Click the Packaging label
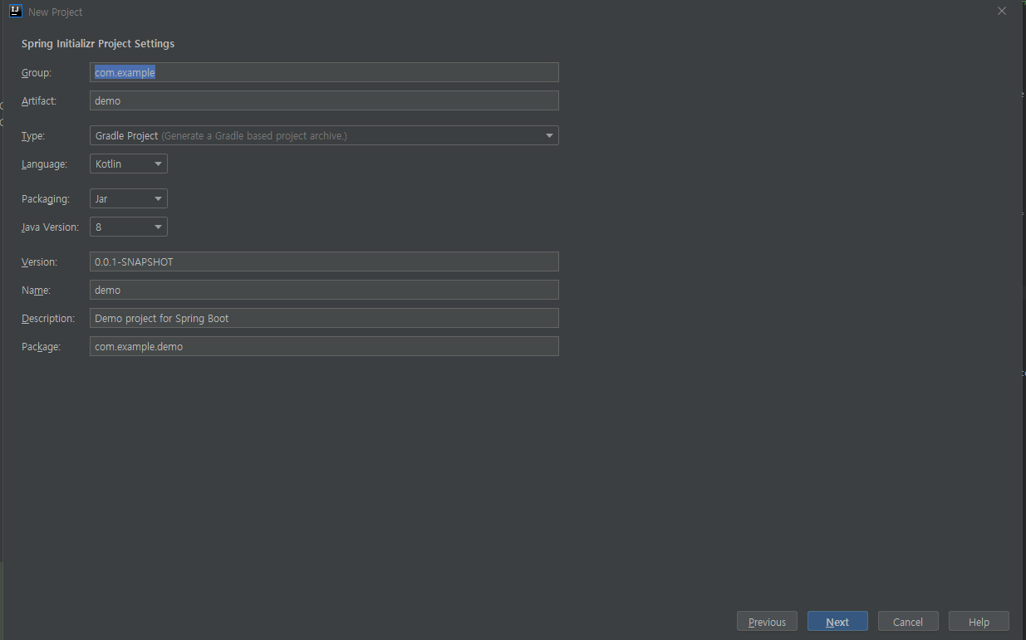This screenshot has height=640, width=1026. pos(46,199)
